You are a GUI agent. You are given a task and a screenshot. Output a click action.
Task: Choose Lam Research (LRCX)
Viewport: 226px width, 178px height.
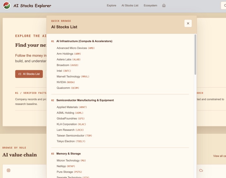point(70,130)
